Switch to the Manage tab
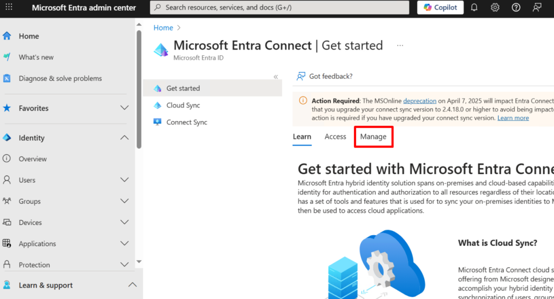554x299 pixels. point(373,137)
